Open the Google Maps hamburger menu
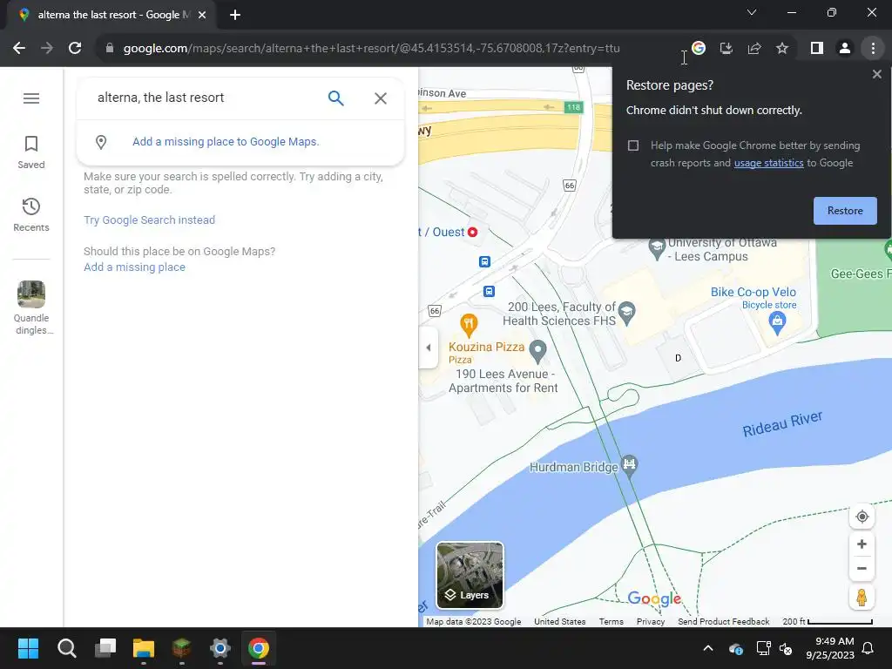This screenshot has width=892, height=669. [31, 98]
